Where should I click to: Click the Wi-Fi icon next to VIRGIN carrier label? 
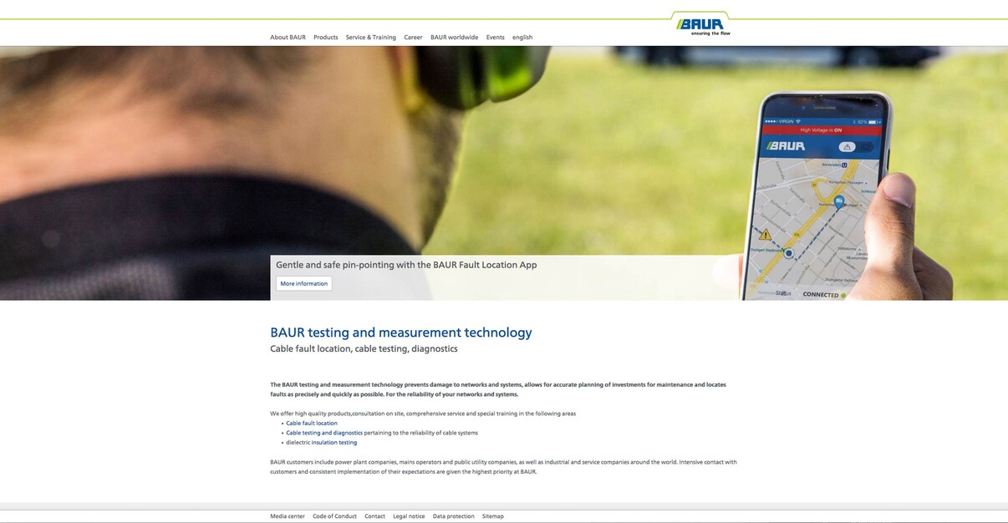pos(798,120)
